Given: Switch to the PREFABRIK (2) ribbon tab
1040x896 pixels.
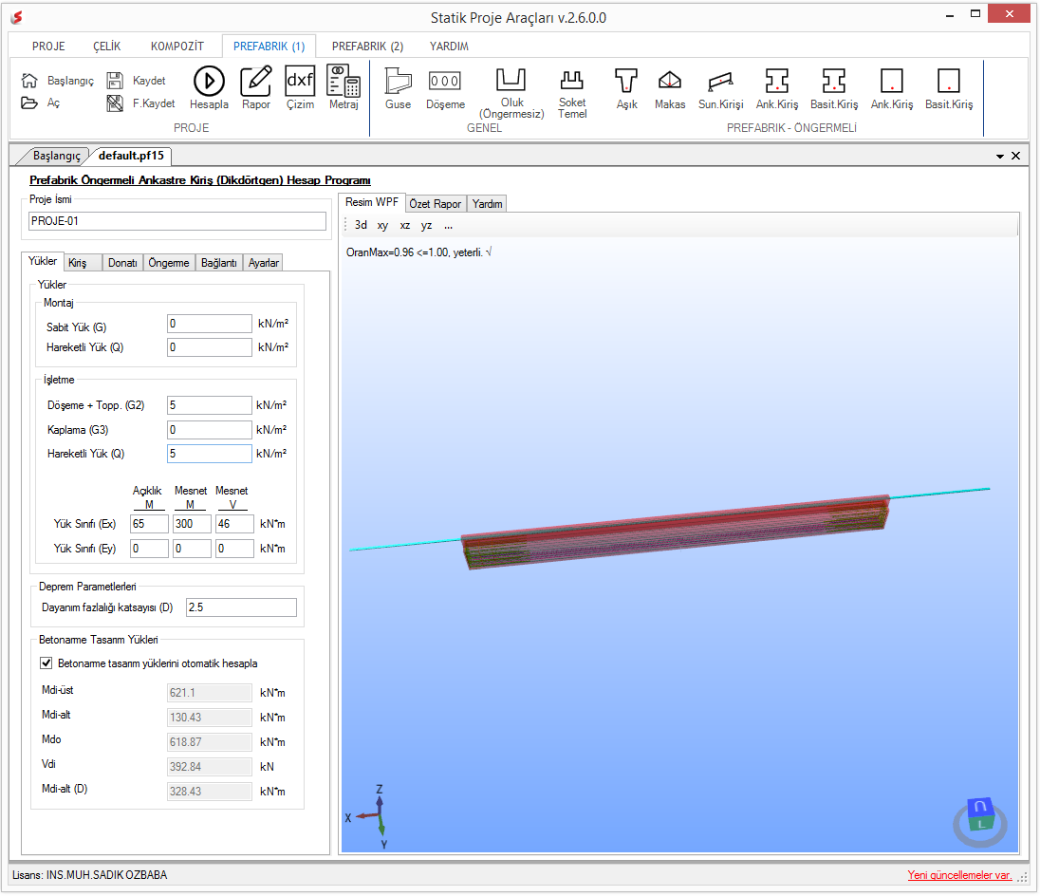Looking at the screenshot, I should point(367,47).
